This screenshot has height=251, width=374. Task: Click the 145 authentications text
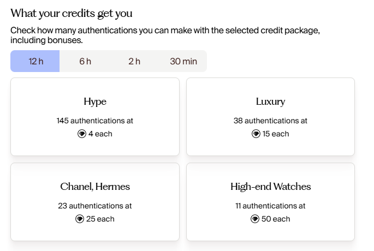pyautogui.click(x=95, y=121)
